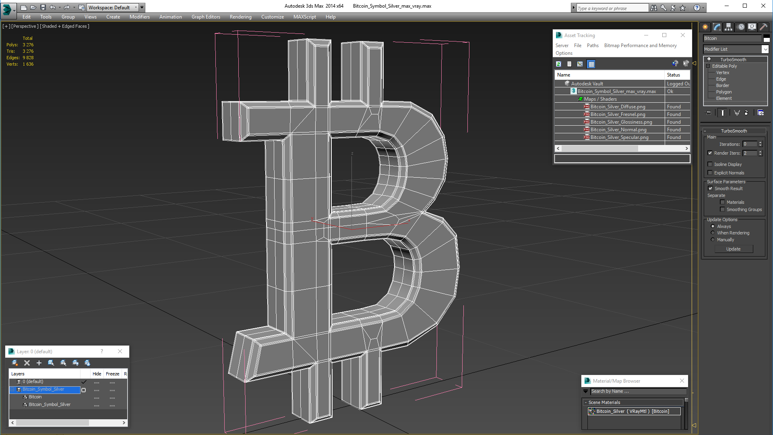Open the Utilities hammer panel tab
Image resolution: width=773 pixels, height=435 pixels.
[763, 27]
